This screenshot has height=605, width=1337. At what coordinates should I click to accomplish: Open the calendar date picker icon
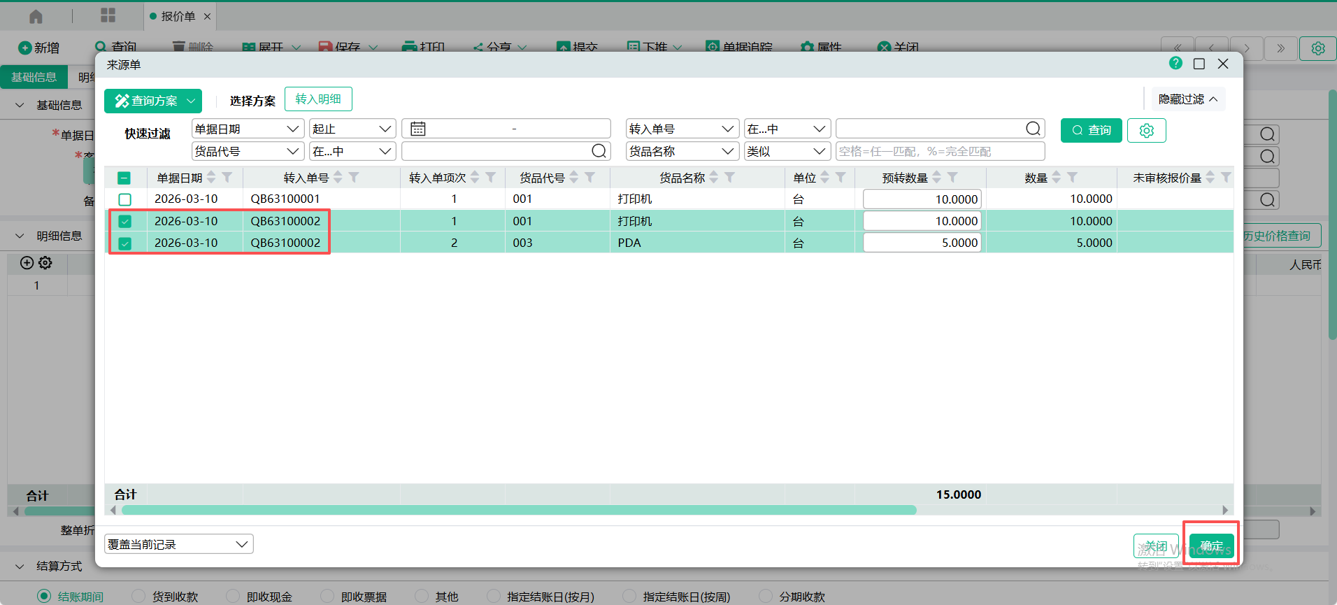pyautogui.click(x=418, y=129)
